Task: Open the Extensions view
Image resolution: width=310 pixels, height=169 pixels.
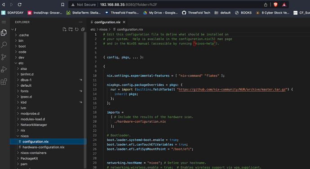Action: [x=4, y=81]
